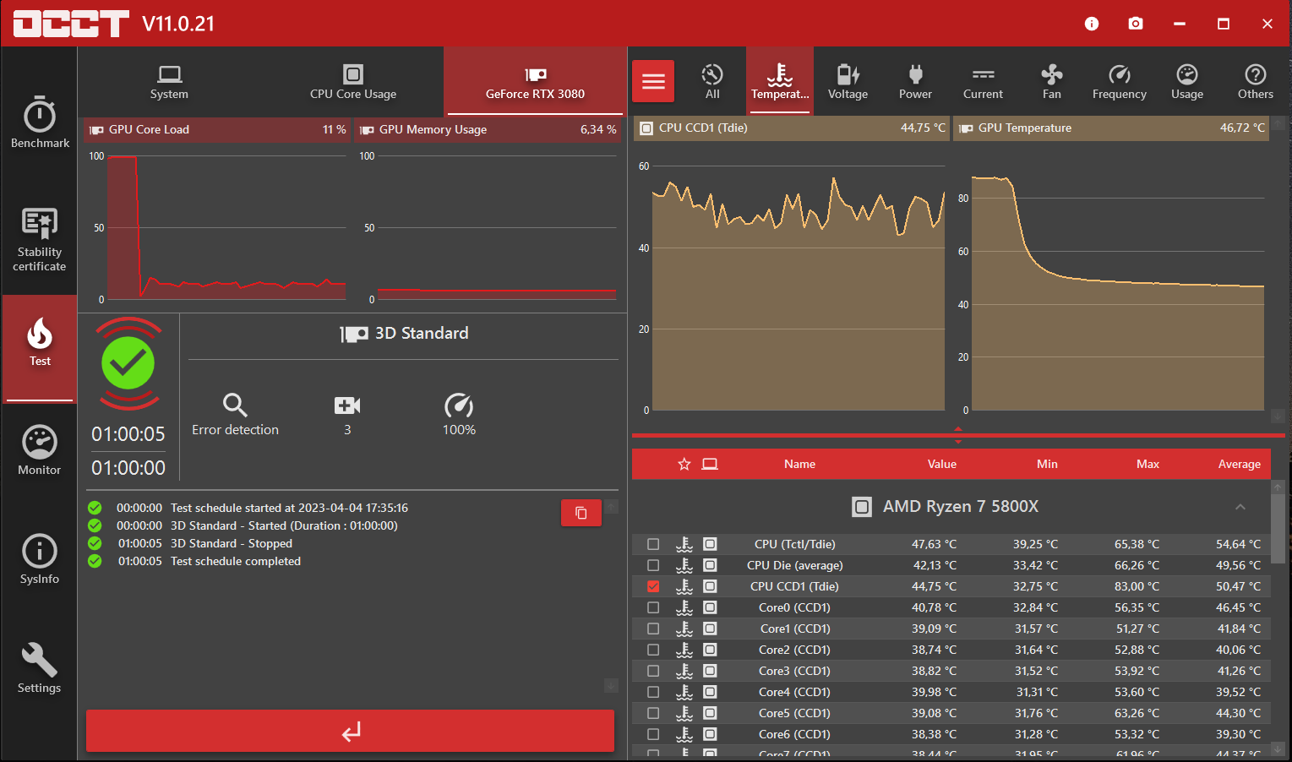
Task: Switch to the CPU Core Usage tab
Action: click(353, 81)
